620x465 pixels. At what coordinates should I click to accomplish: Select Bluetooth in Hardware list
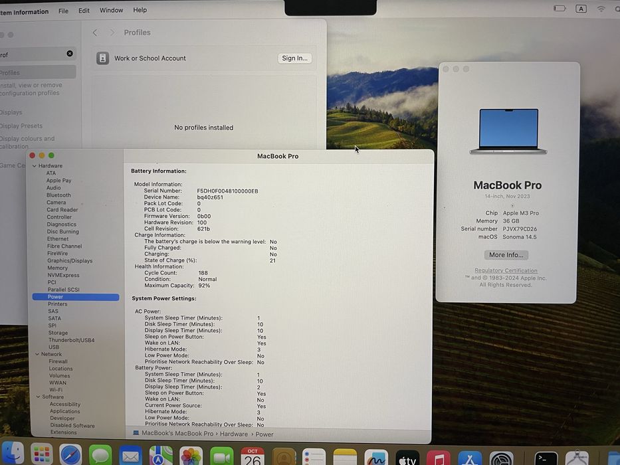(58, 195)
